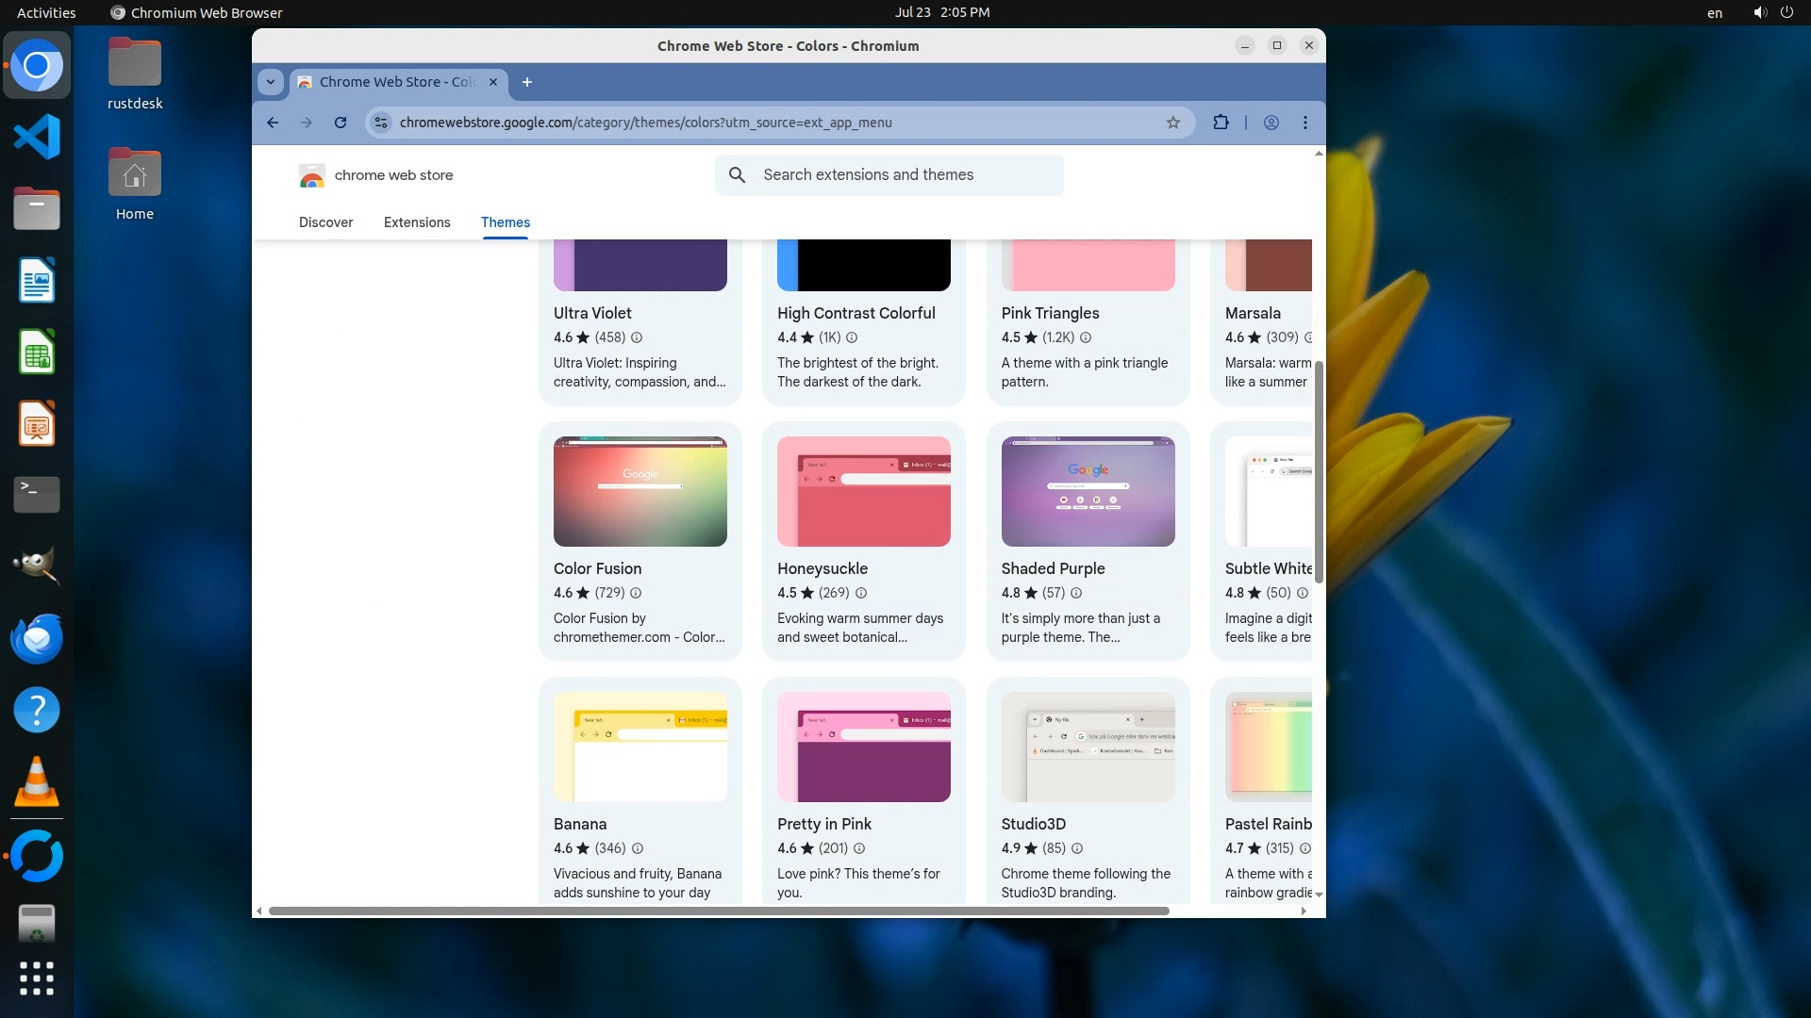The image size is (1811, 1018).
Task: Open the profile avatar icon
Action: [1271, 123]
